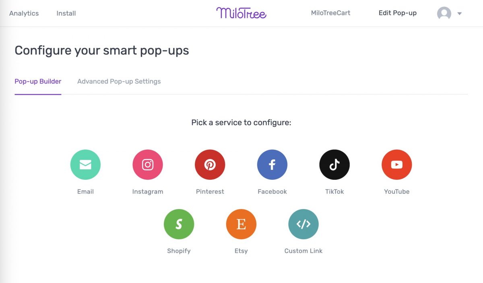Click the Etsy service icon
483x283 pixels.
(241, 224)
